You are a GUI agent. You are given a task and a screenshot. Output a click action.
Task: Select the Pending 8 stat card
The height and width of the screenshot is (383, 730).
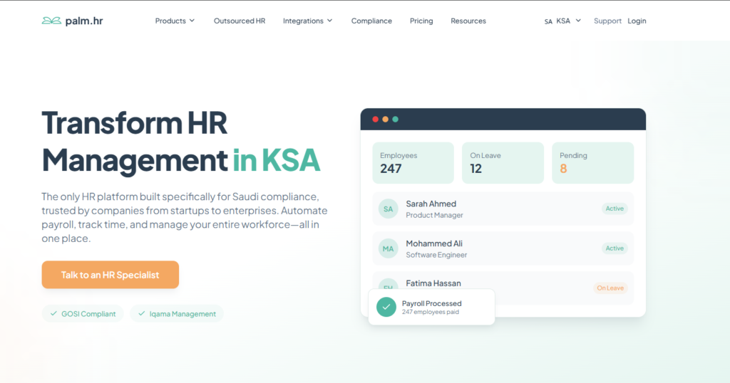592,163
